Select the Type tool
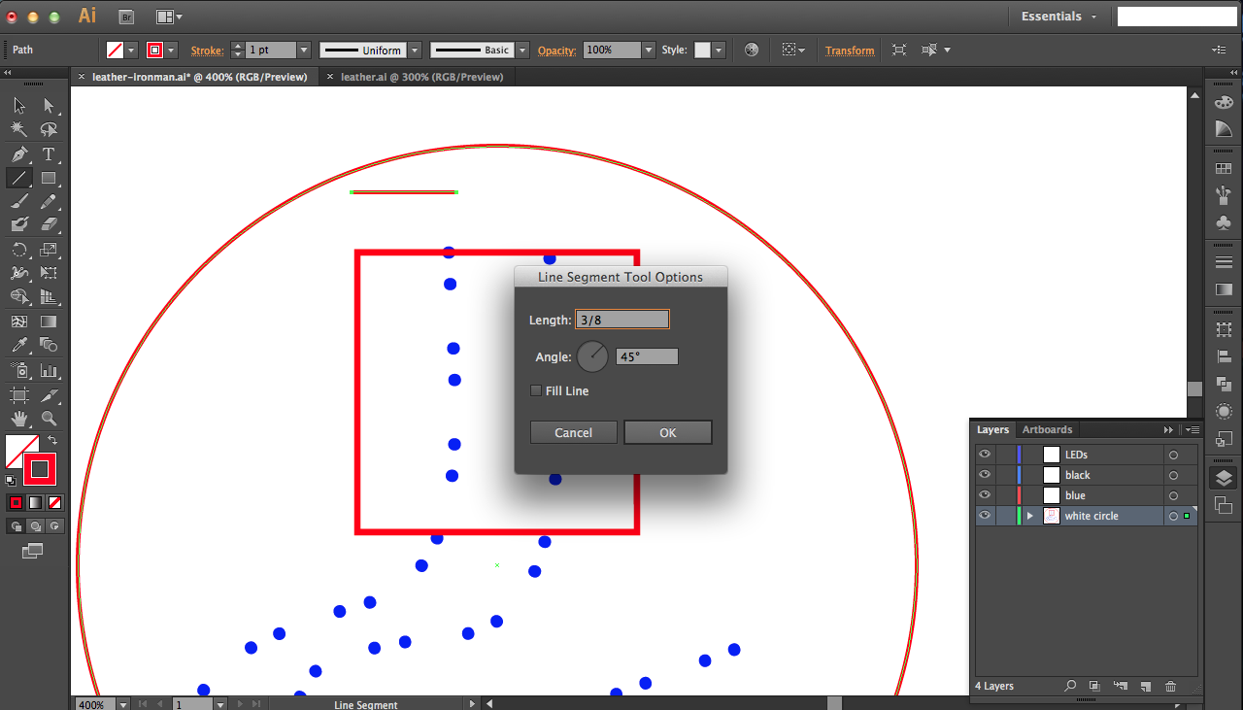Screen dimensions: 1243x710 pos(48,153)
